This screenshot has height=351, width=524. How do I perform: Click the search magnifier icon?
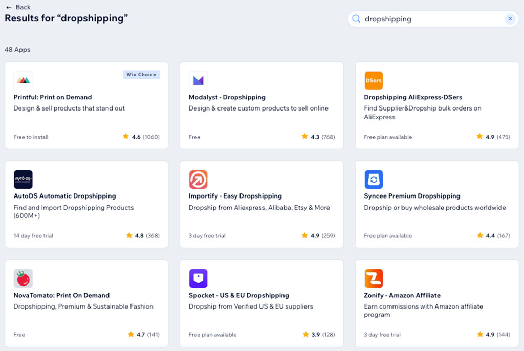[356, 19]
